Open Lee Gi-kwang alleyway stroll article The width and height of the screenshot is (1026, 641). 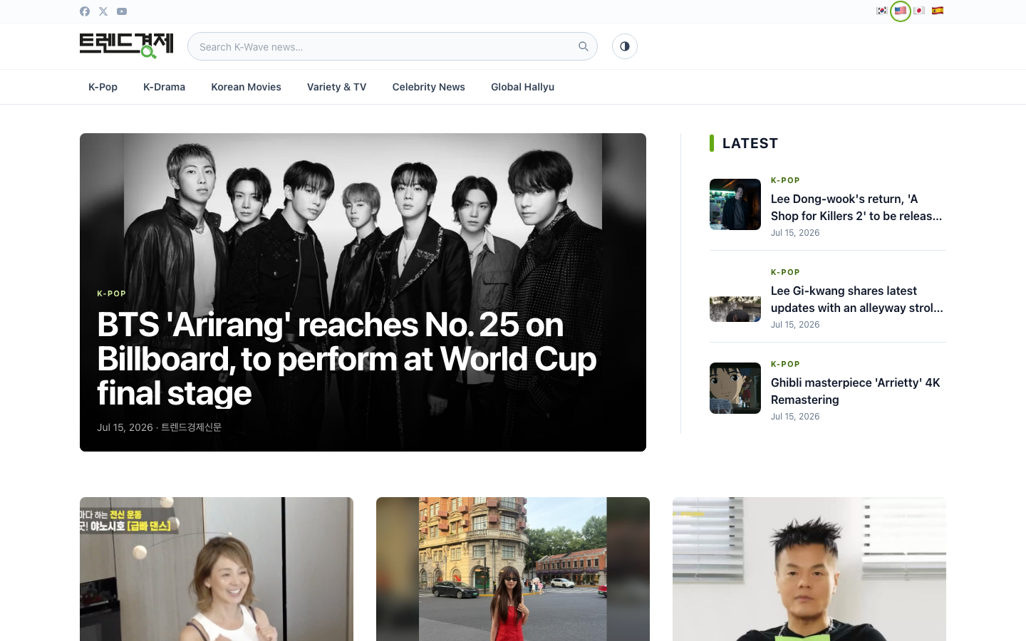pyautogui.click(x=856, y=299)
